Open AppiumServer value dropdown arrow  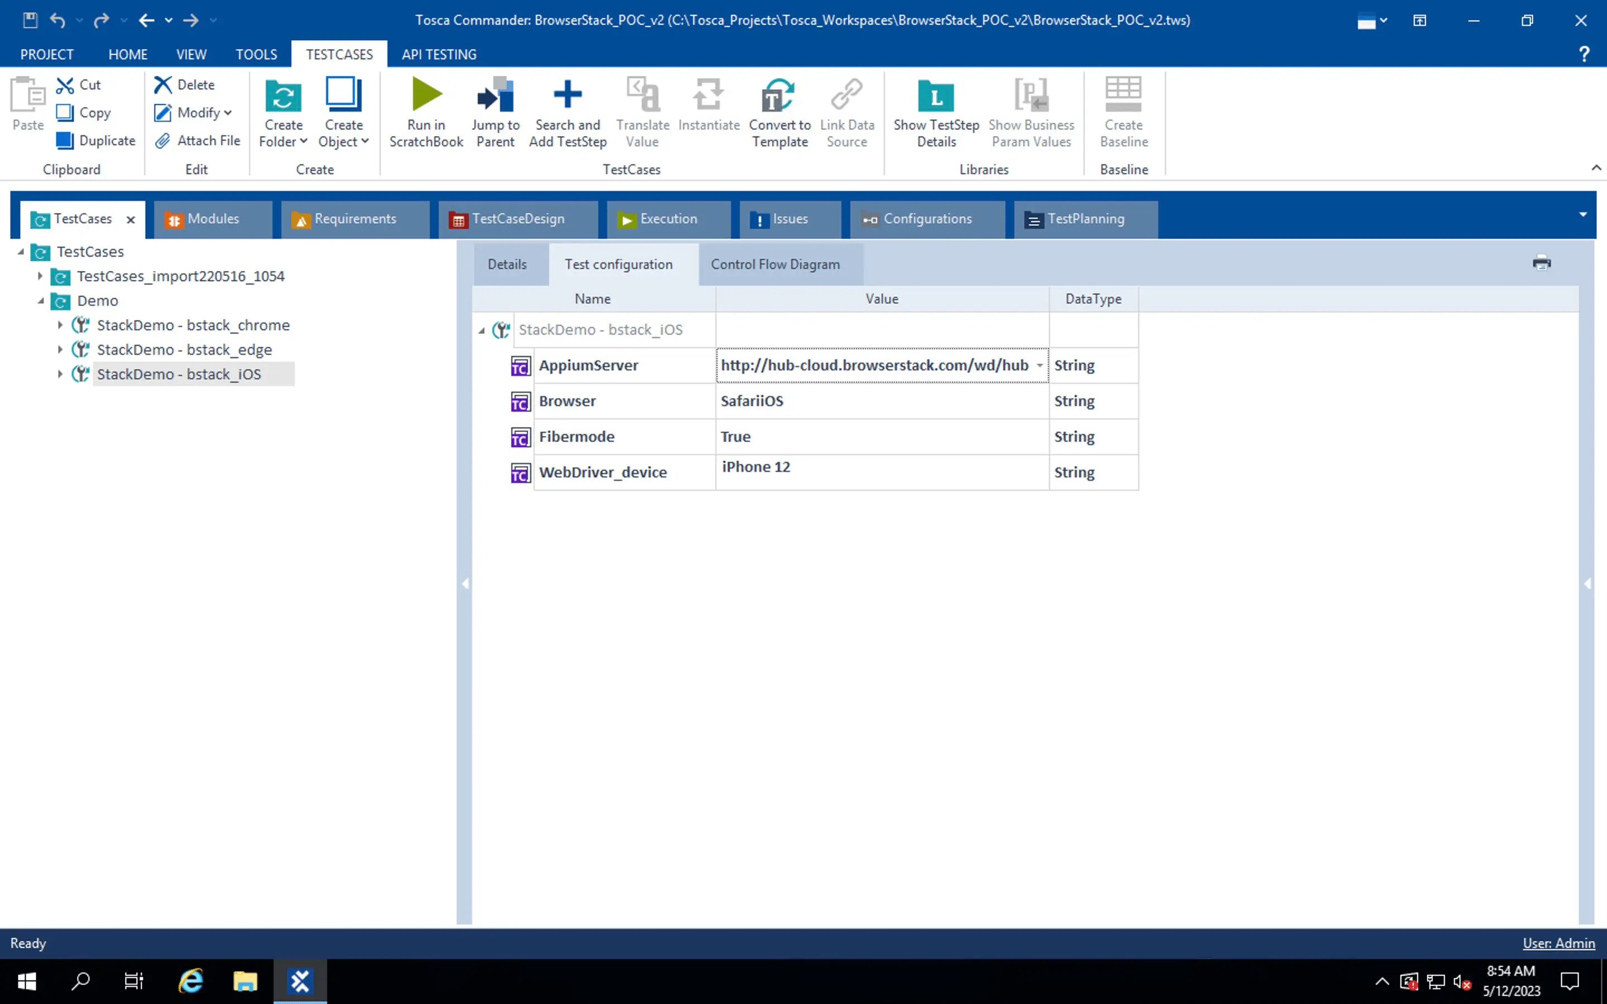click(1039, 366)
